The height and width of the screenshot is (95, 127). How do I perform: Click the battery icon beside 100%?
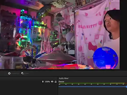tap(43, 82)
